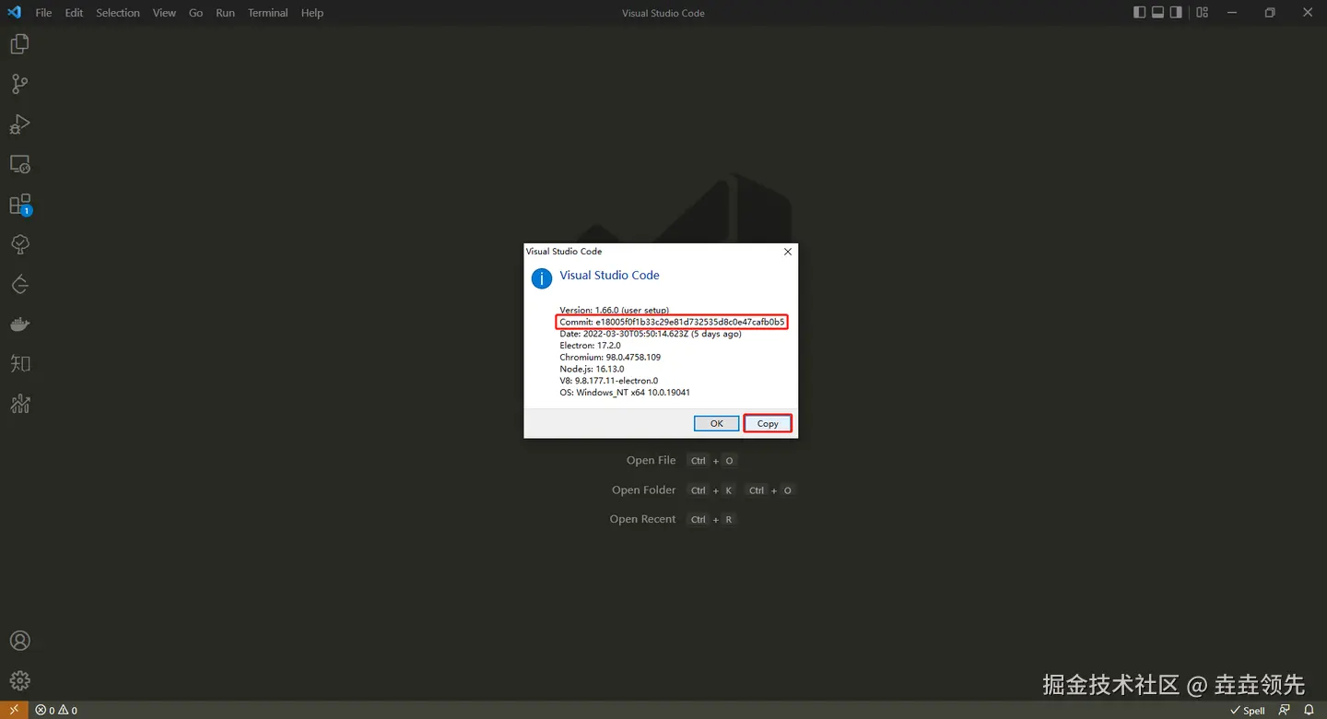This screenshot has height=719, width=1327.
Task: Click the Spell checker status item
Action: tap(1248, 710)
